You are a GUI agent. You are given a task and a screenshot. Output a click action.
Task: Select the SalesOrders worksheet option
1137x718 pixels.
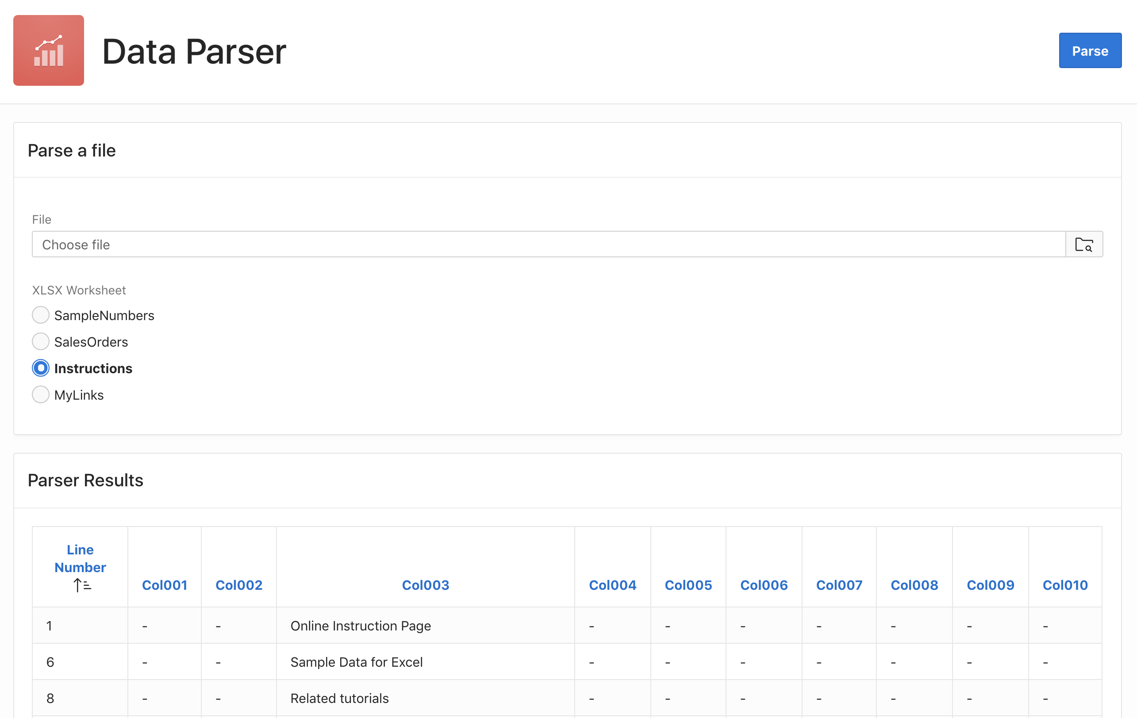[x=41, y=342]
